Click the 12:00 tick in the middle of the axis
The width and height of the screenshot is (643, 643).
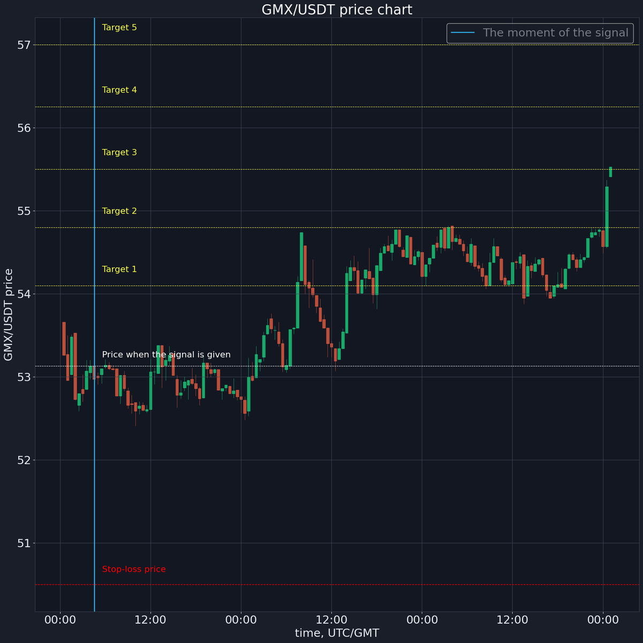point(333,619)
